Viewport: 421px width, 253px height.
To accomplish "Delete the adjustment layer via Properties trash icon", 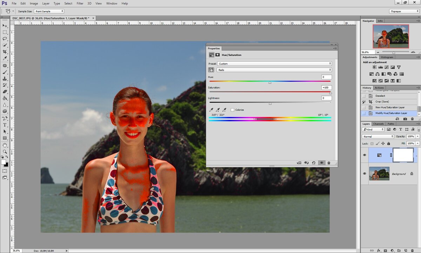I will 329,163.
